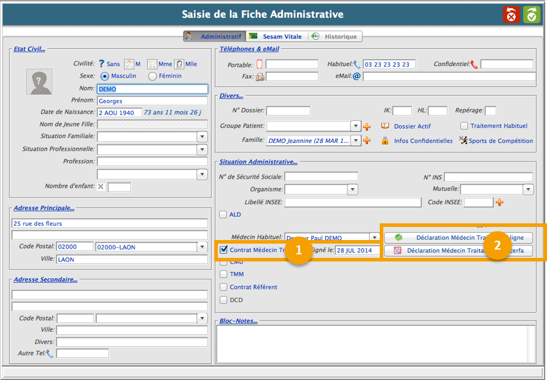Click the '73 ans 11 mois 26 j' age text
The width and height of the screenshot is (547, 380).
173,113
